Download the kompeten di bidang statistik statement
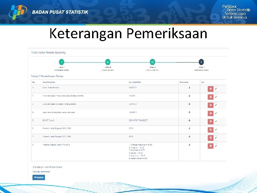 coord(189,104)
